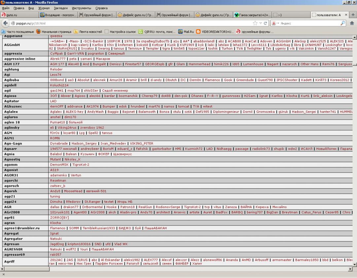Close the 'пользователи: A' tab
This screenshot has width=357, height=278.
pos(346,15)
